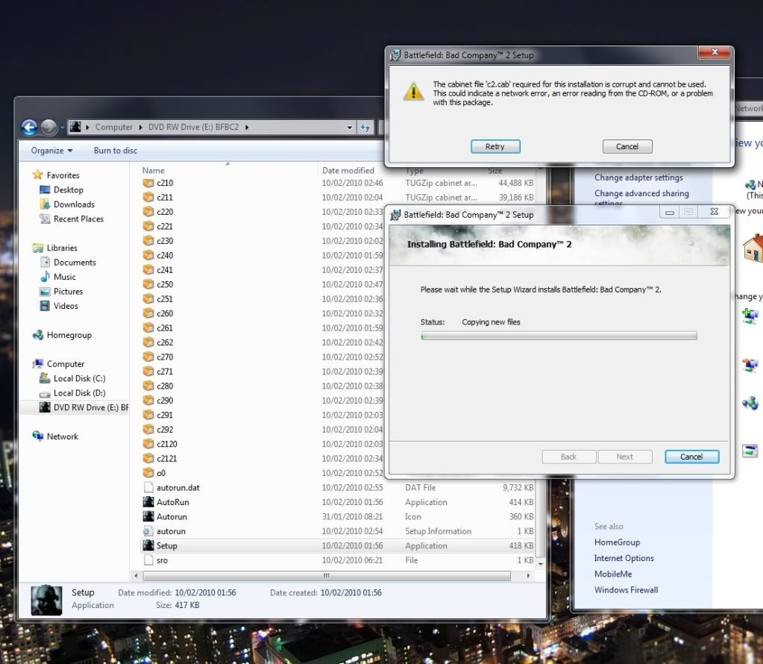Image resolution: width=763 pixels, height=664 pixels.
Task: Select DVD RW Drive (E:) in navigation pane
Action: (90, 407)
